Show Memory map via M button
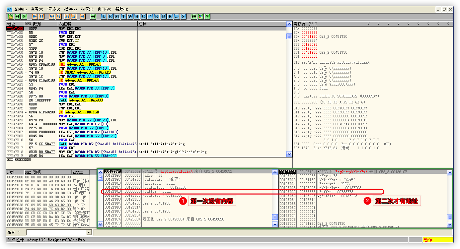Image resolution: width=460 pixels, height=249 pixels. 117,16
